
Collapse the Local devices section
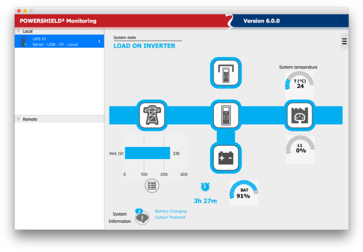pos(19,31)
